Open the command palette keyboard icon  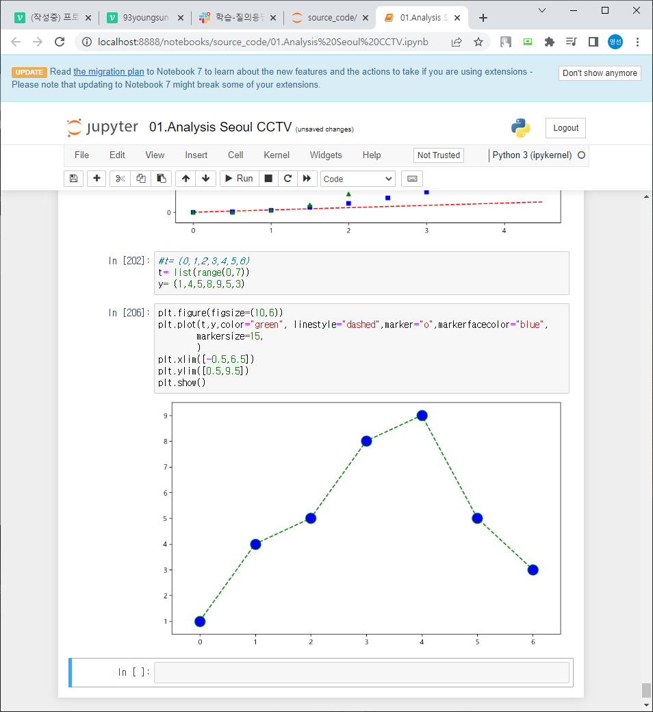tap(412, 179)
